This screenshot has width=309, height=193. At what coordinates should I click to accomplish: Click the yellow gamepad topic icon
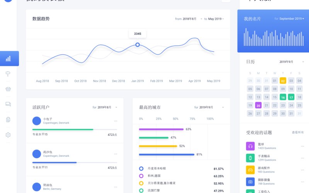click(250, 170)
